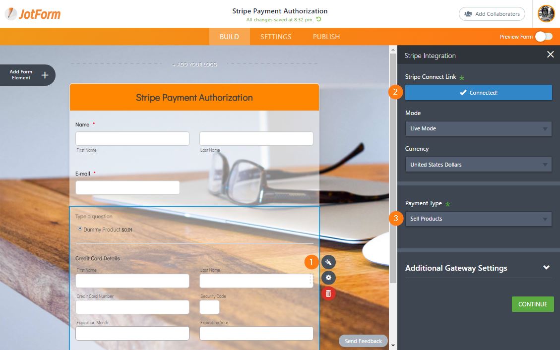Delete the payment field with trash icon
This screenshot has height=350, width=560.
click(328, 293)
